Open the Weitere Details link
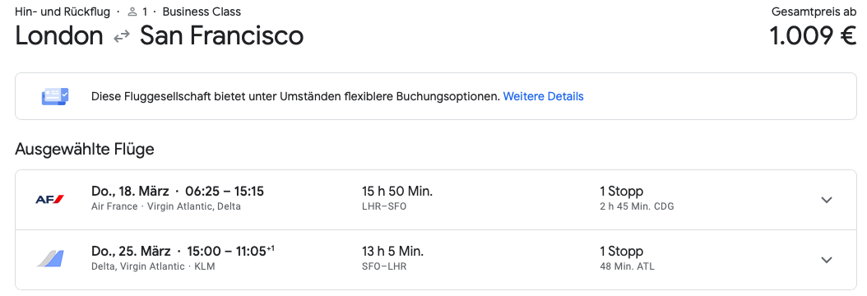 click(543, 97)
